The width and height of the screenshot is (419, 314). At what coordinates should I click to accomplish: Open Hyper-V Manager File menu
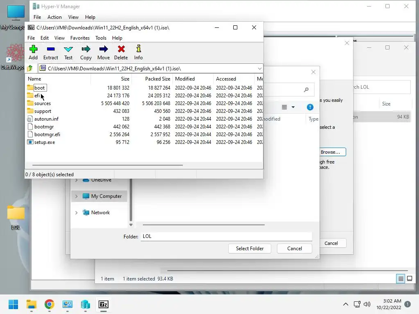coord(37,17)
